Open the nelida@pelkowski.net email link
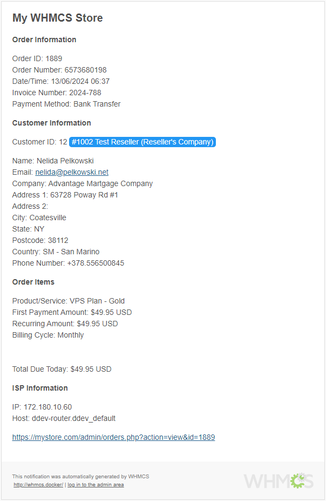 coord(72,172)
